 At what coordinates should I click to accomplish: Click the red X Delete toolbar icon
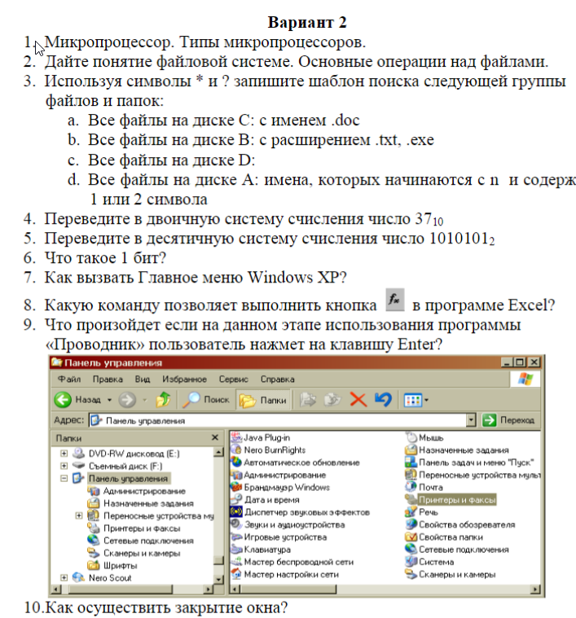coord(357,400)
